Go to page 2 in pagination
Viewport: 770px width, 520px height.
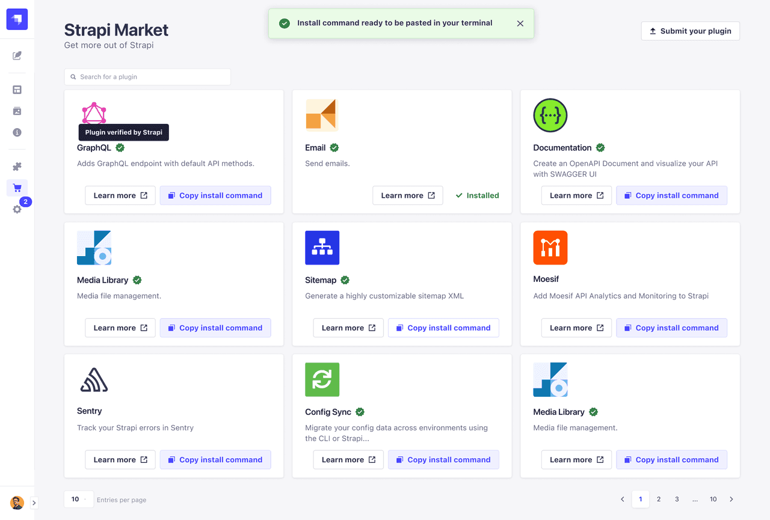coord(659,499)
